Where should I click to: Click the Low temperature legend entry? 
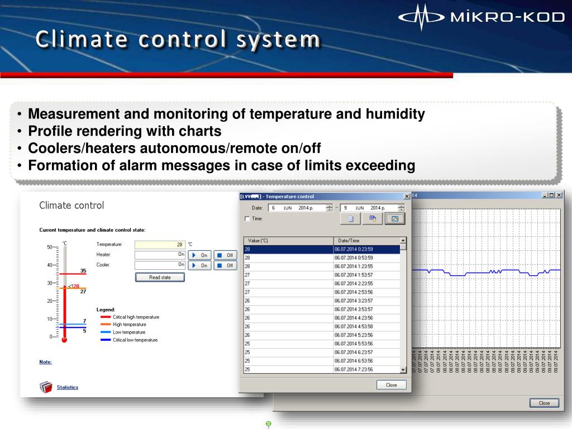point(123,332)
